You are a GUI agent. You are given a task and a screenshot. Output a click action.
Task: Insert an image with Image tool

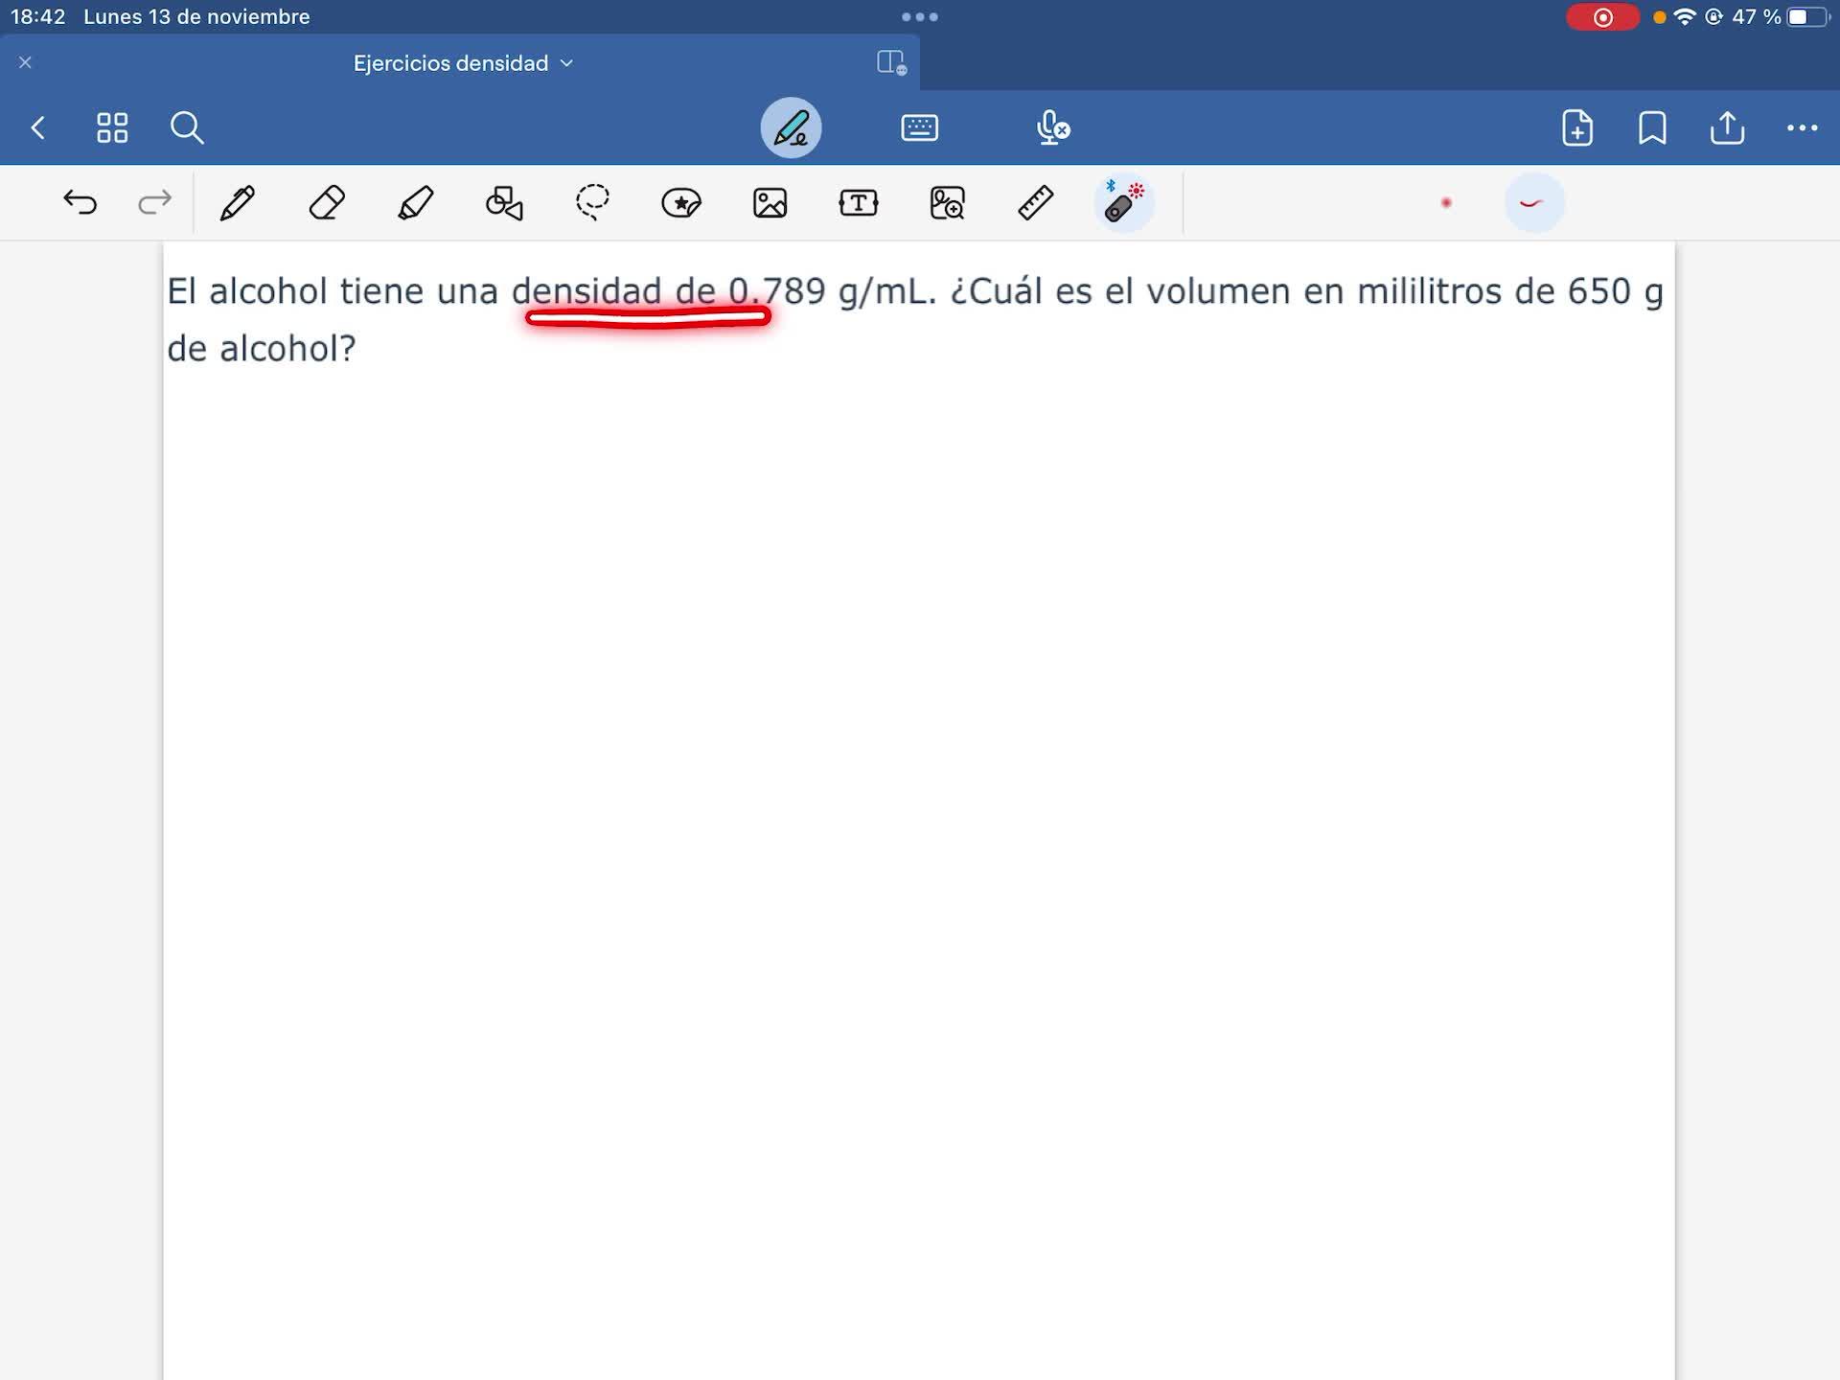point(770,203)
